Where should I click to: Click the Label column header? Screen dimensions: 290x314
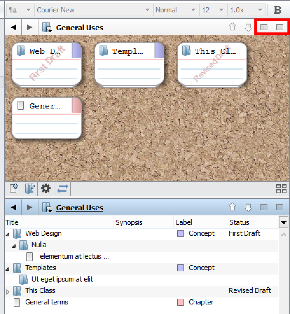[184, 222]
